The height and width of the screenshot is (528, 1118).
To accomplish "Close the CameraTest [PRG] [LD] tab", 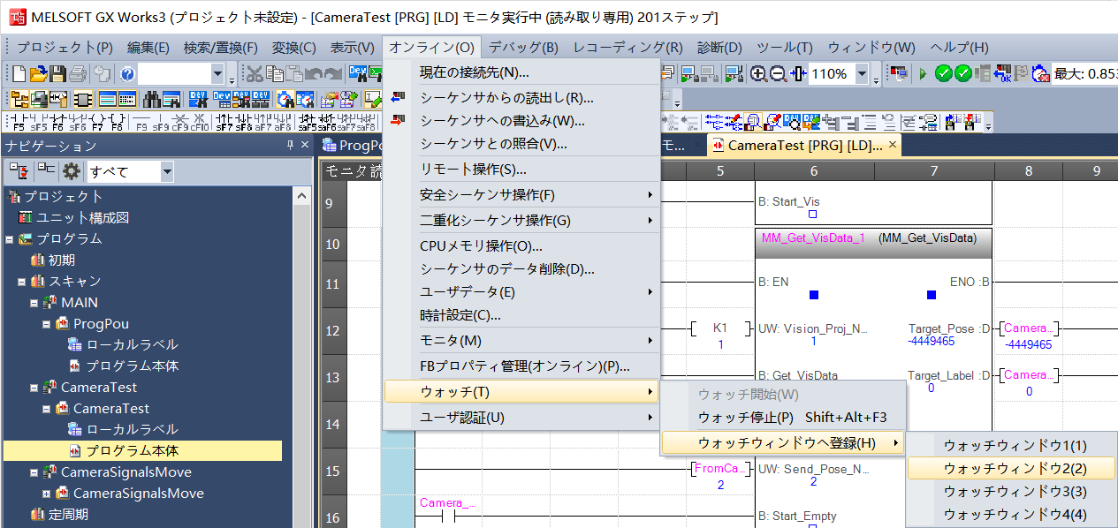I will click(x=892, y=145).
